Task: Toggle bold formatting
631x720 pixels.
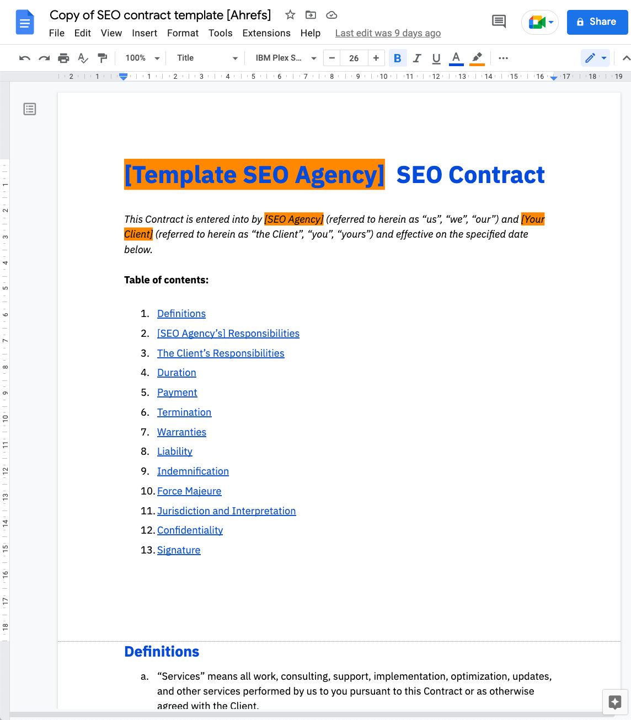Action: (398, 57)
